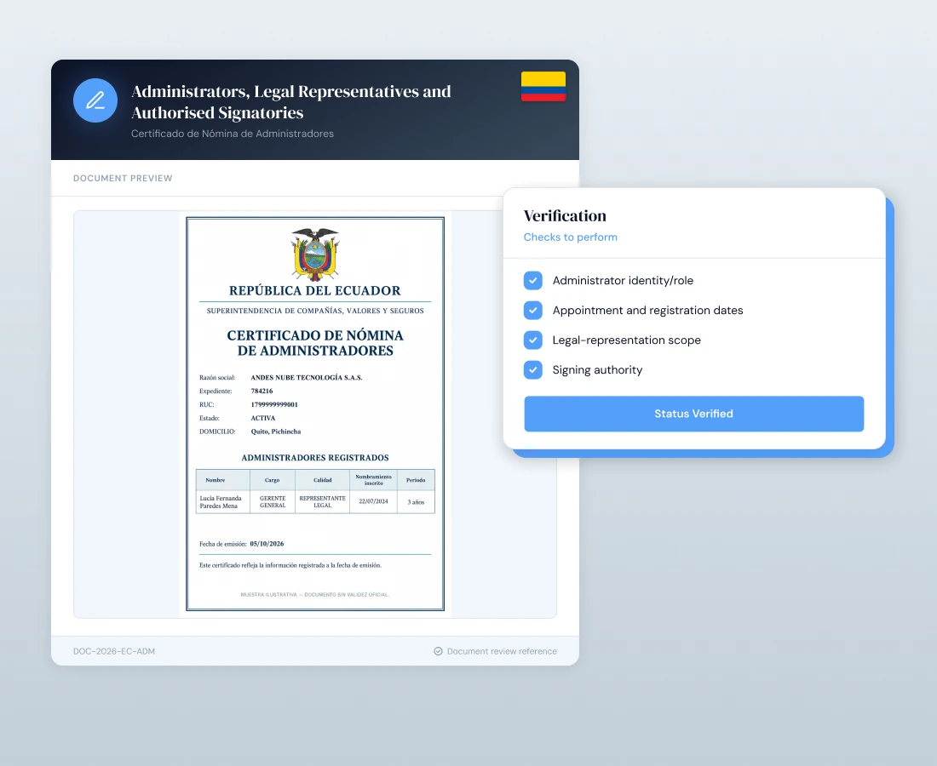Click the Expediente value 784216
937x766 pixels.
pos(262,391)
